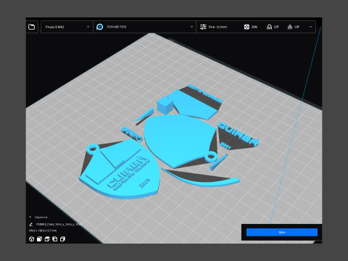Click the support Off indicator

coord(273,27)
